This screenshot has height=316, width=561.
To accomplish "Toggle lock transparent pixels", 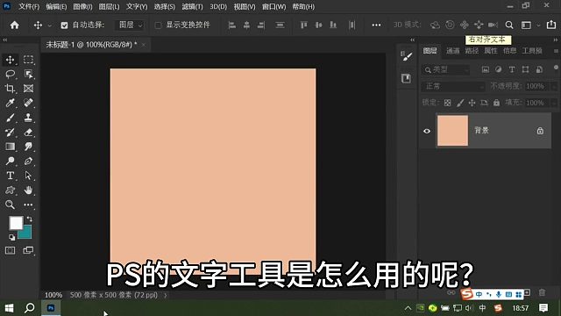I will point(447,103).
